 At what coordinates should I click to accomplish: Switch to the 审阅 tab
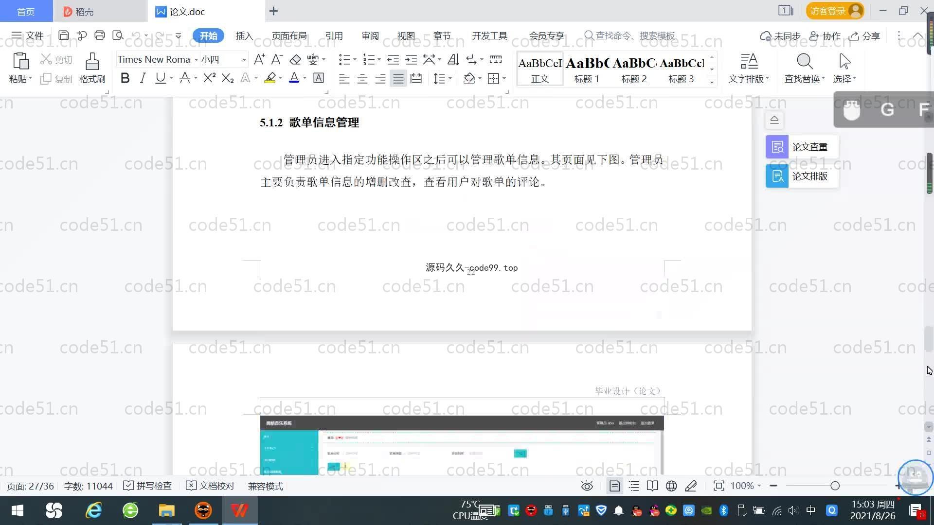pyautogui.click(x=370, y=35)
